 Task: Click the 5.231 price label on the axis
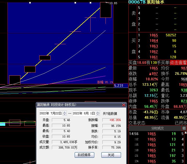119,86
